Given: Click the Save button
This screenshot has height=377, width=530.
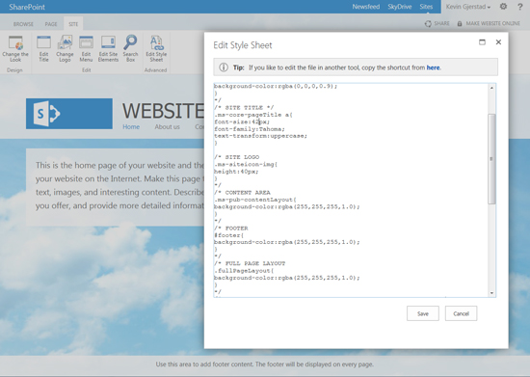Looking at the screenshot, I should [x=423, y=313].
